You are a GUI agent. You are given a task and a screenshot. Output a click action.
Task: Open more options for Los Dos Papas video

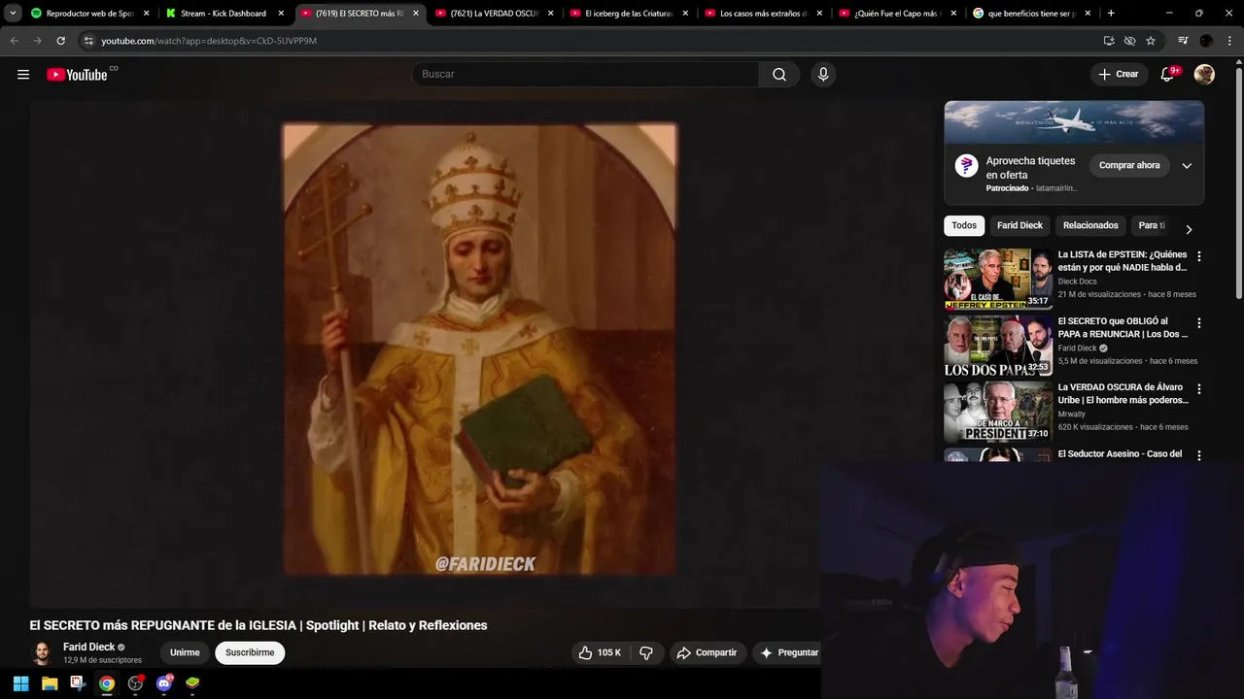[1198, 322]
